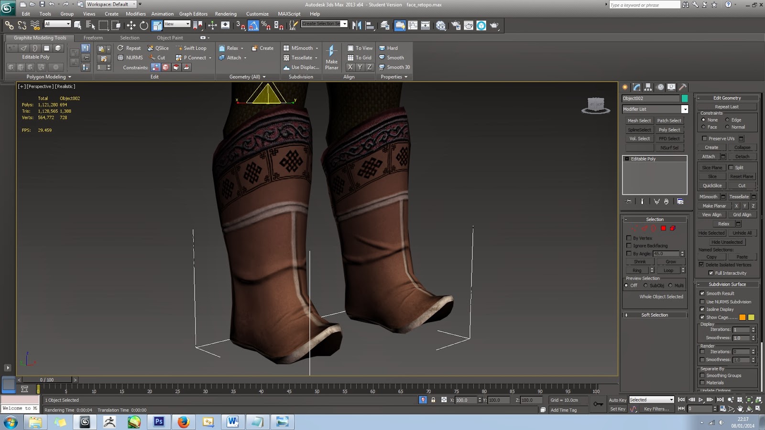Screen dimensions: 765x430
Task: Open the Utilities hammer panel tab
Action: click(683, 87)
